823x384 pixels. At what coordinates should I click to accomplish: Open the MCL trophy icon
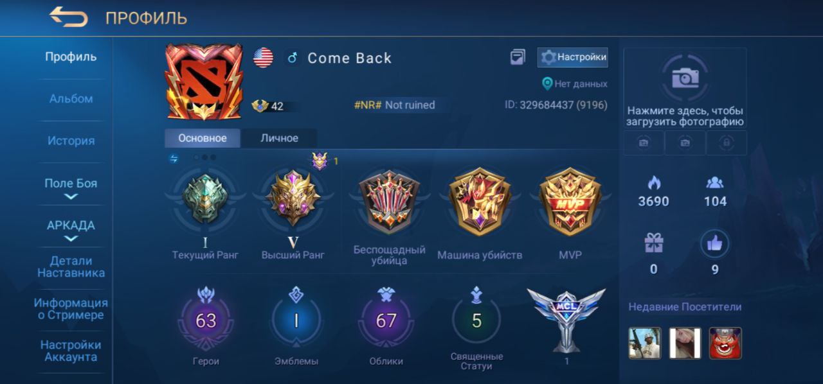566,319
